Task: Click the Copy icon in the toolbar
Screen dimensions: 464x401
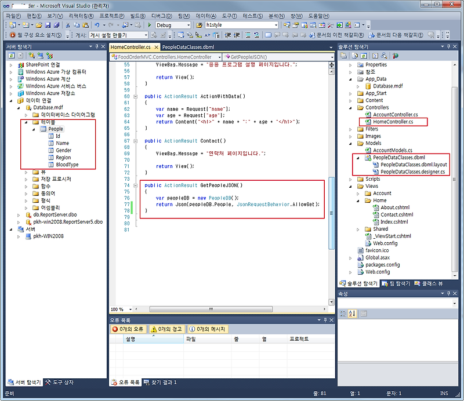Action: [x=77, y=25]
